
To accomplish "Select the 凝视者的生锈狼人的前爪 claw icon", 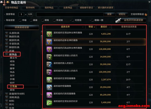I will click(x=49, y=57).
